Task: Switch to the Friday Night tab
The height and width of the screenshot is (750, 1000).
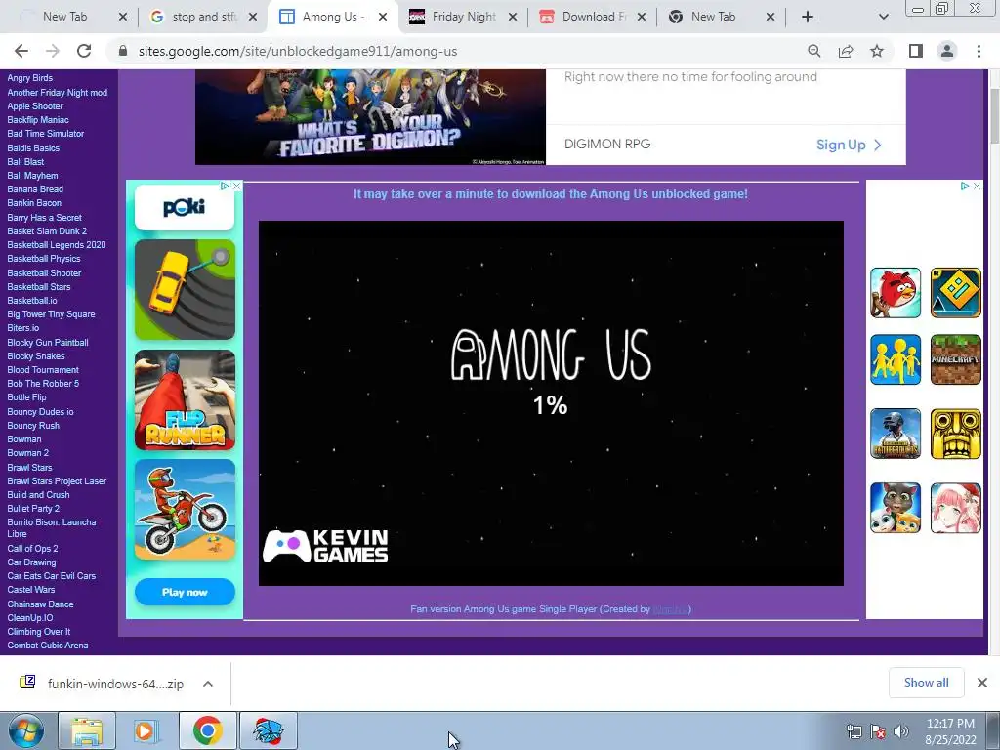Action: click(463, 17)
